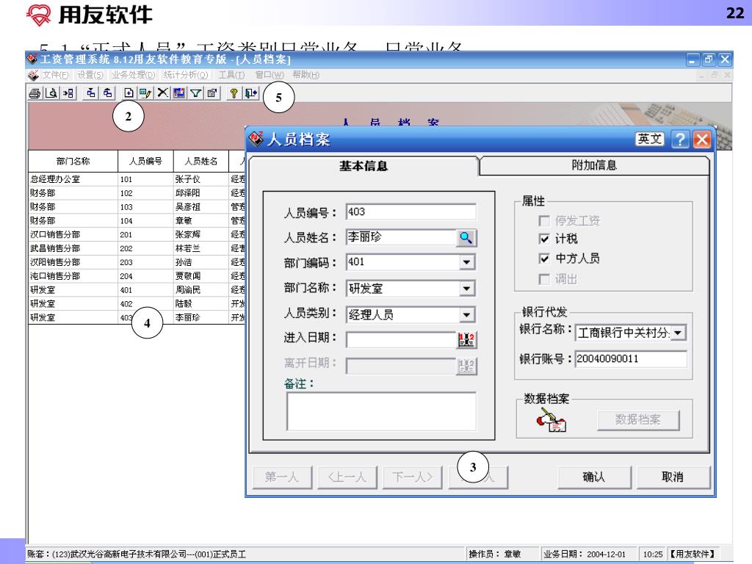752x564 pixels.
Task: Open the 工具(T) menu
Action: pos(231,76)
